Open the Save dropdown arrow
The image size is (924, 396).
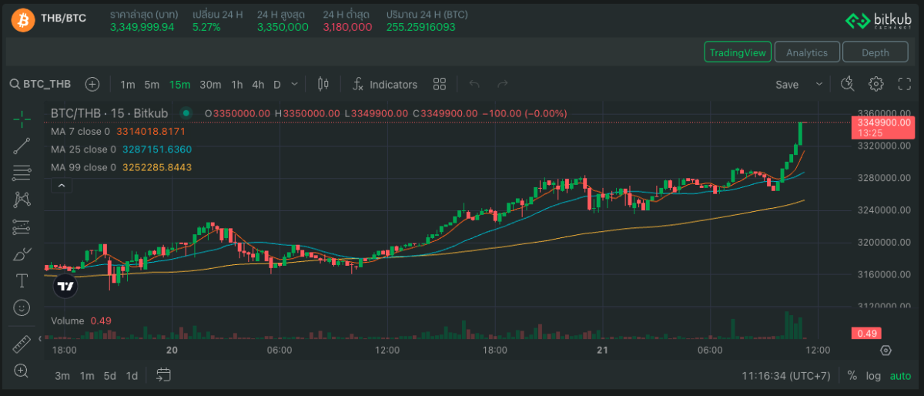[819, 84]
